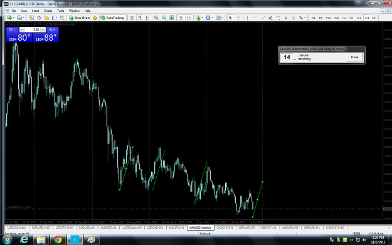392x245 pixels.
Task: Decrease lot volume with down stepper
Action: pyautogui.click(x=22, y=29)
